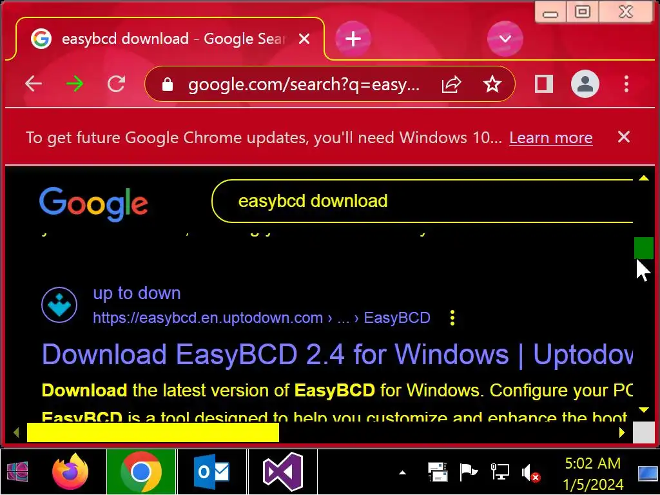Open the clock showing 5:02 AM
Screen dimensions: 660x495
tap(593, 473)
